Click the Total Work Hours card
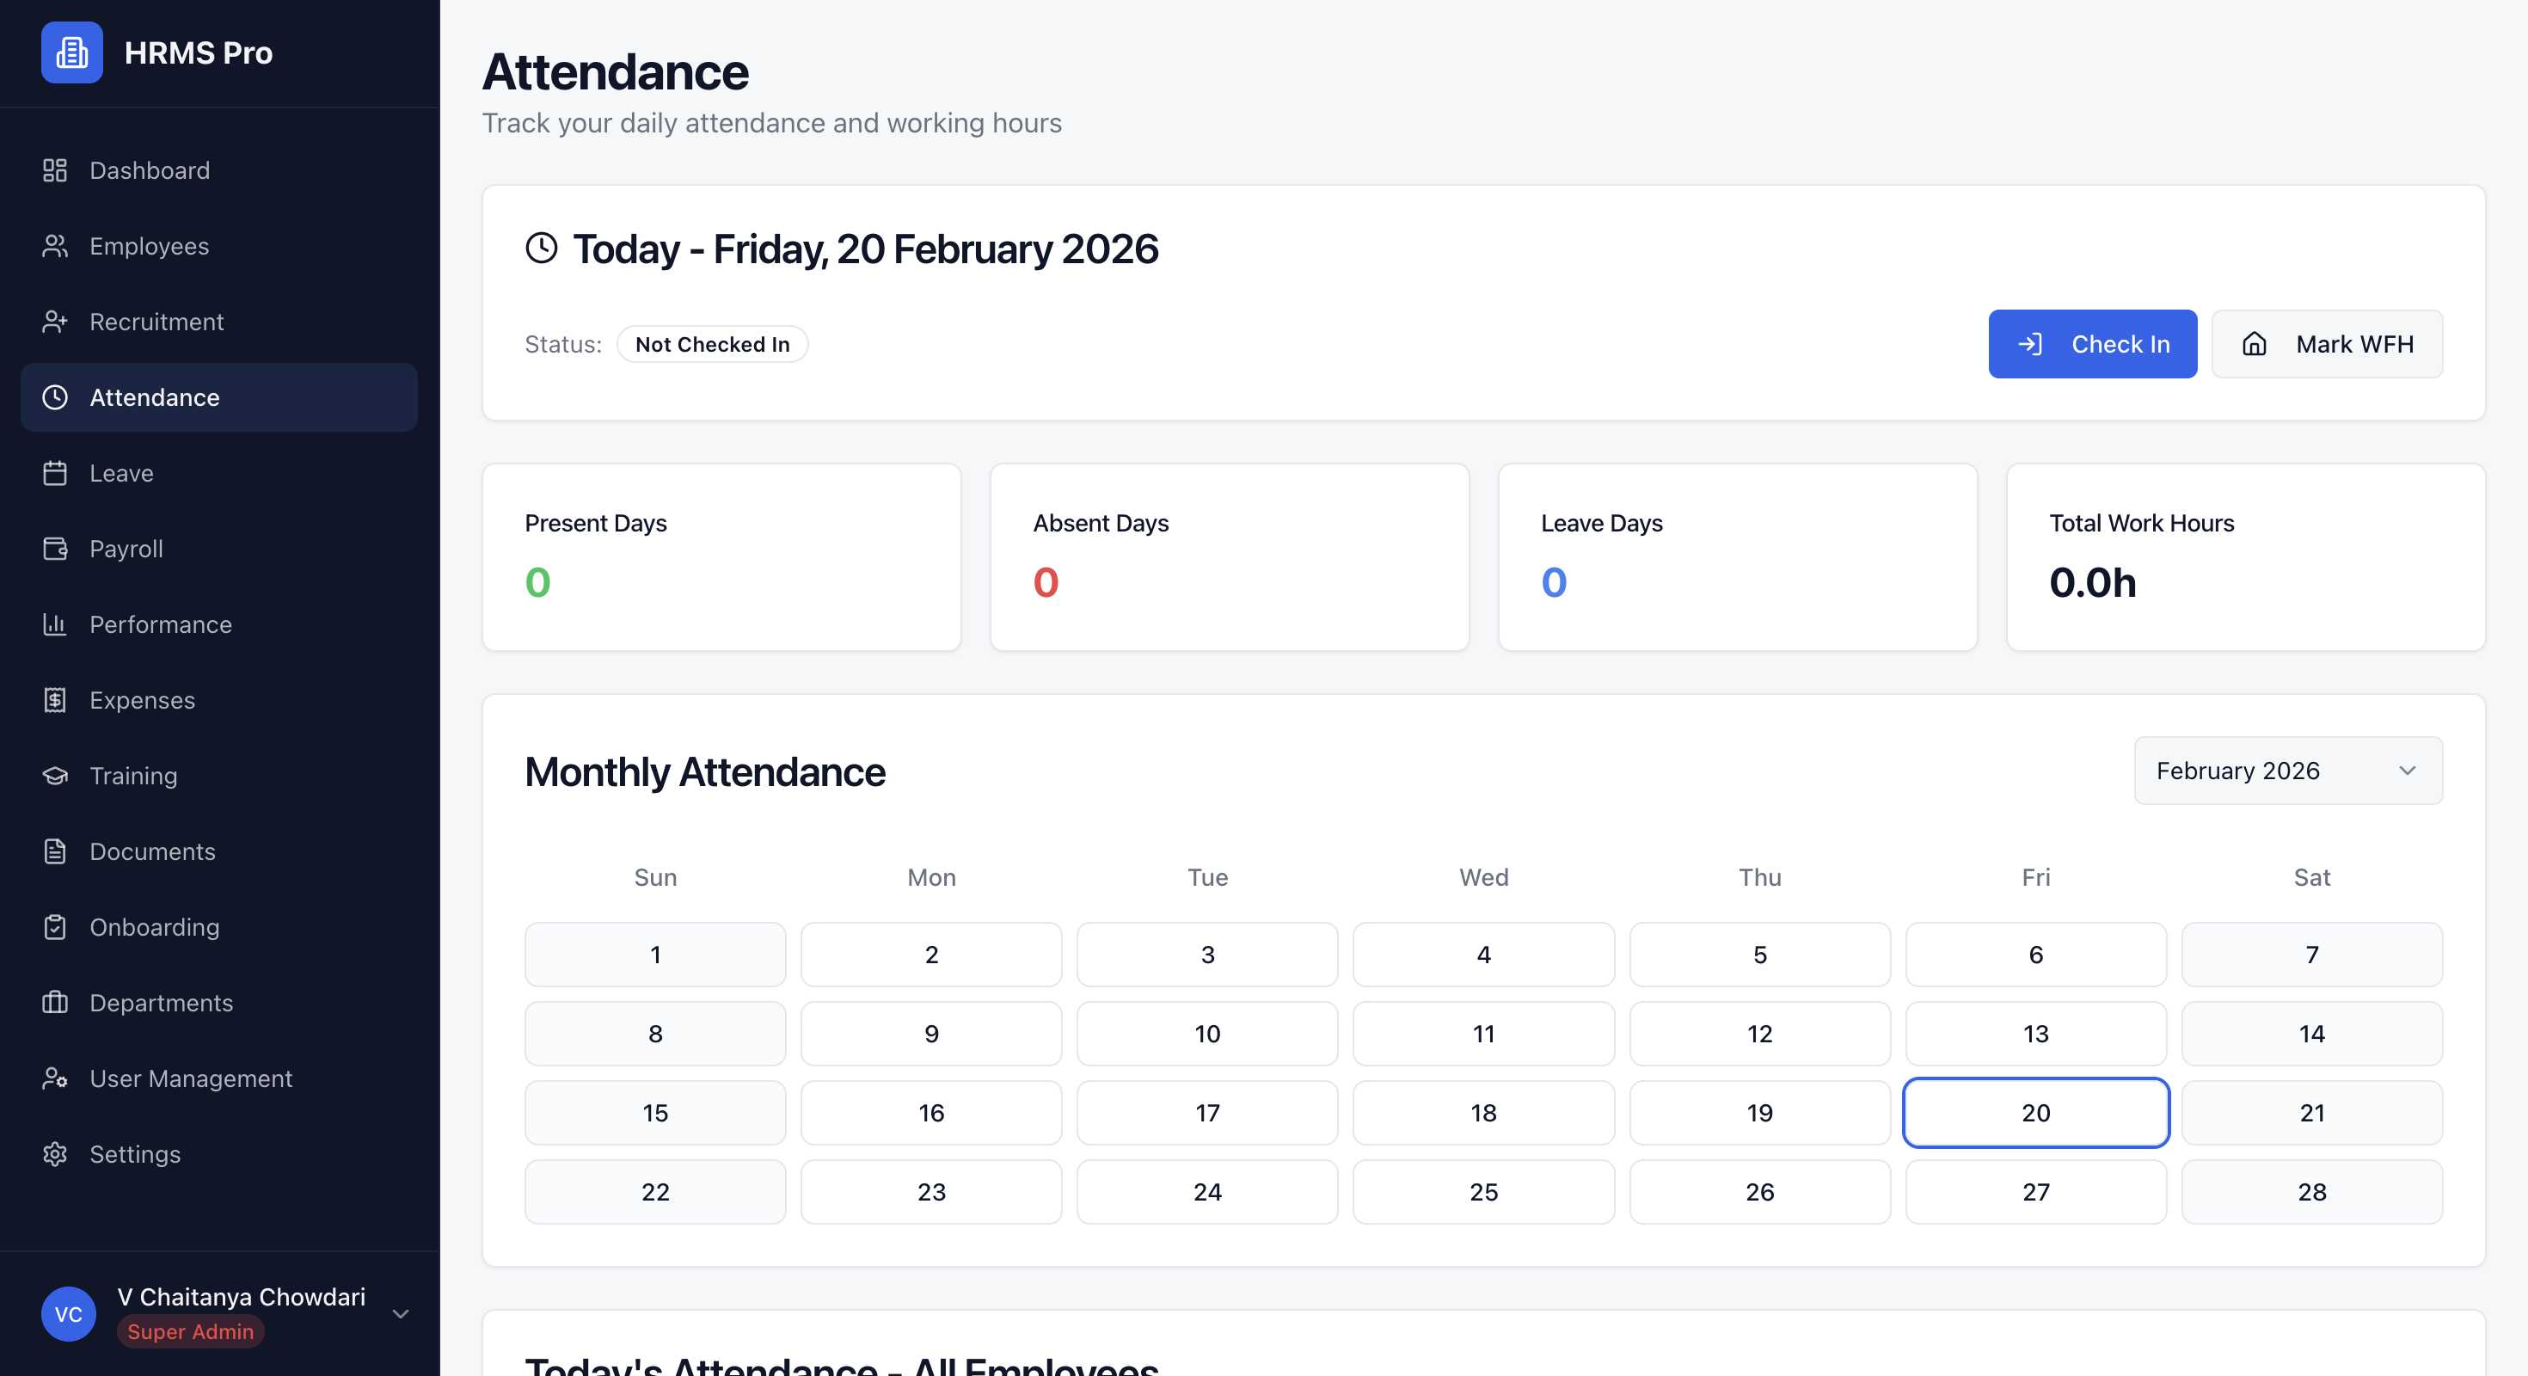 tap(2245, 556)
